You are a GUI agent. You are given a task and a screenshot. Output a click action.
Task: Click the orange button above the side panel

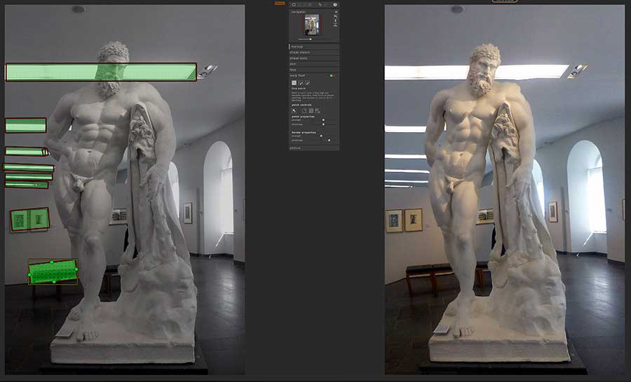coord(280,3)
